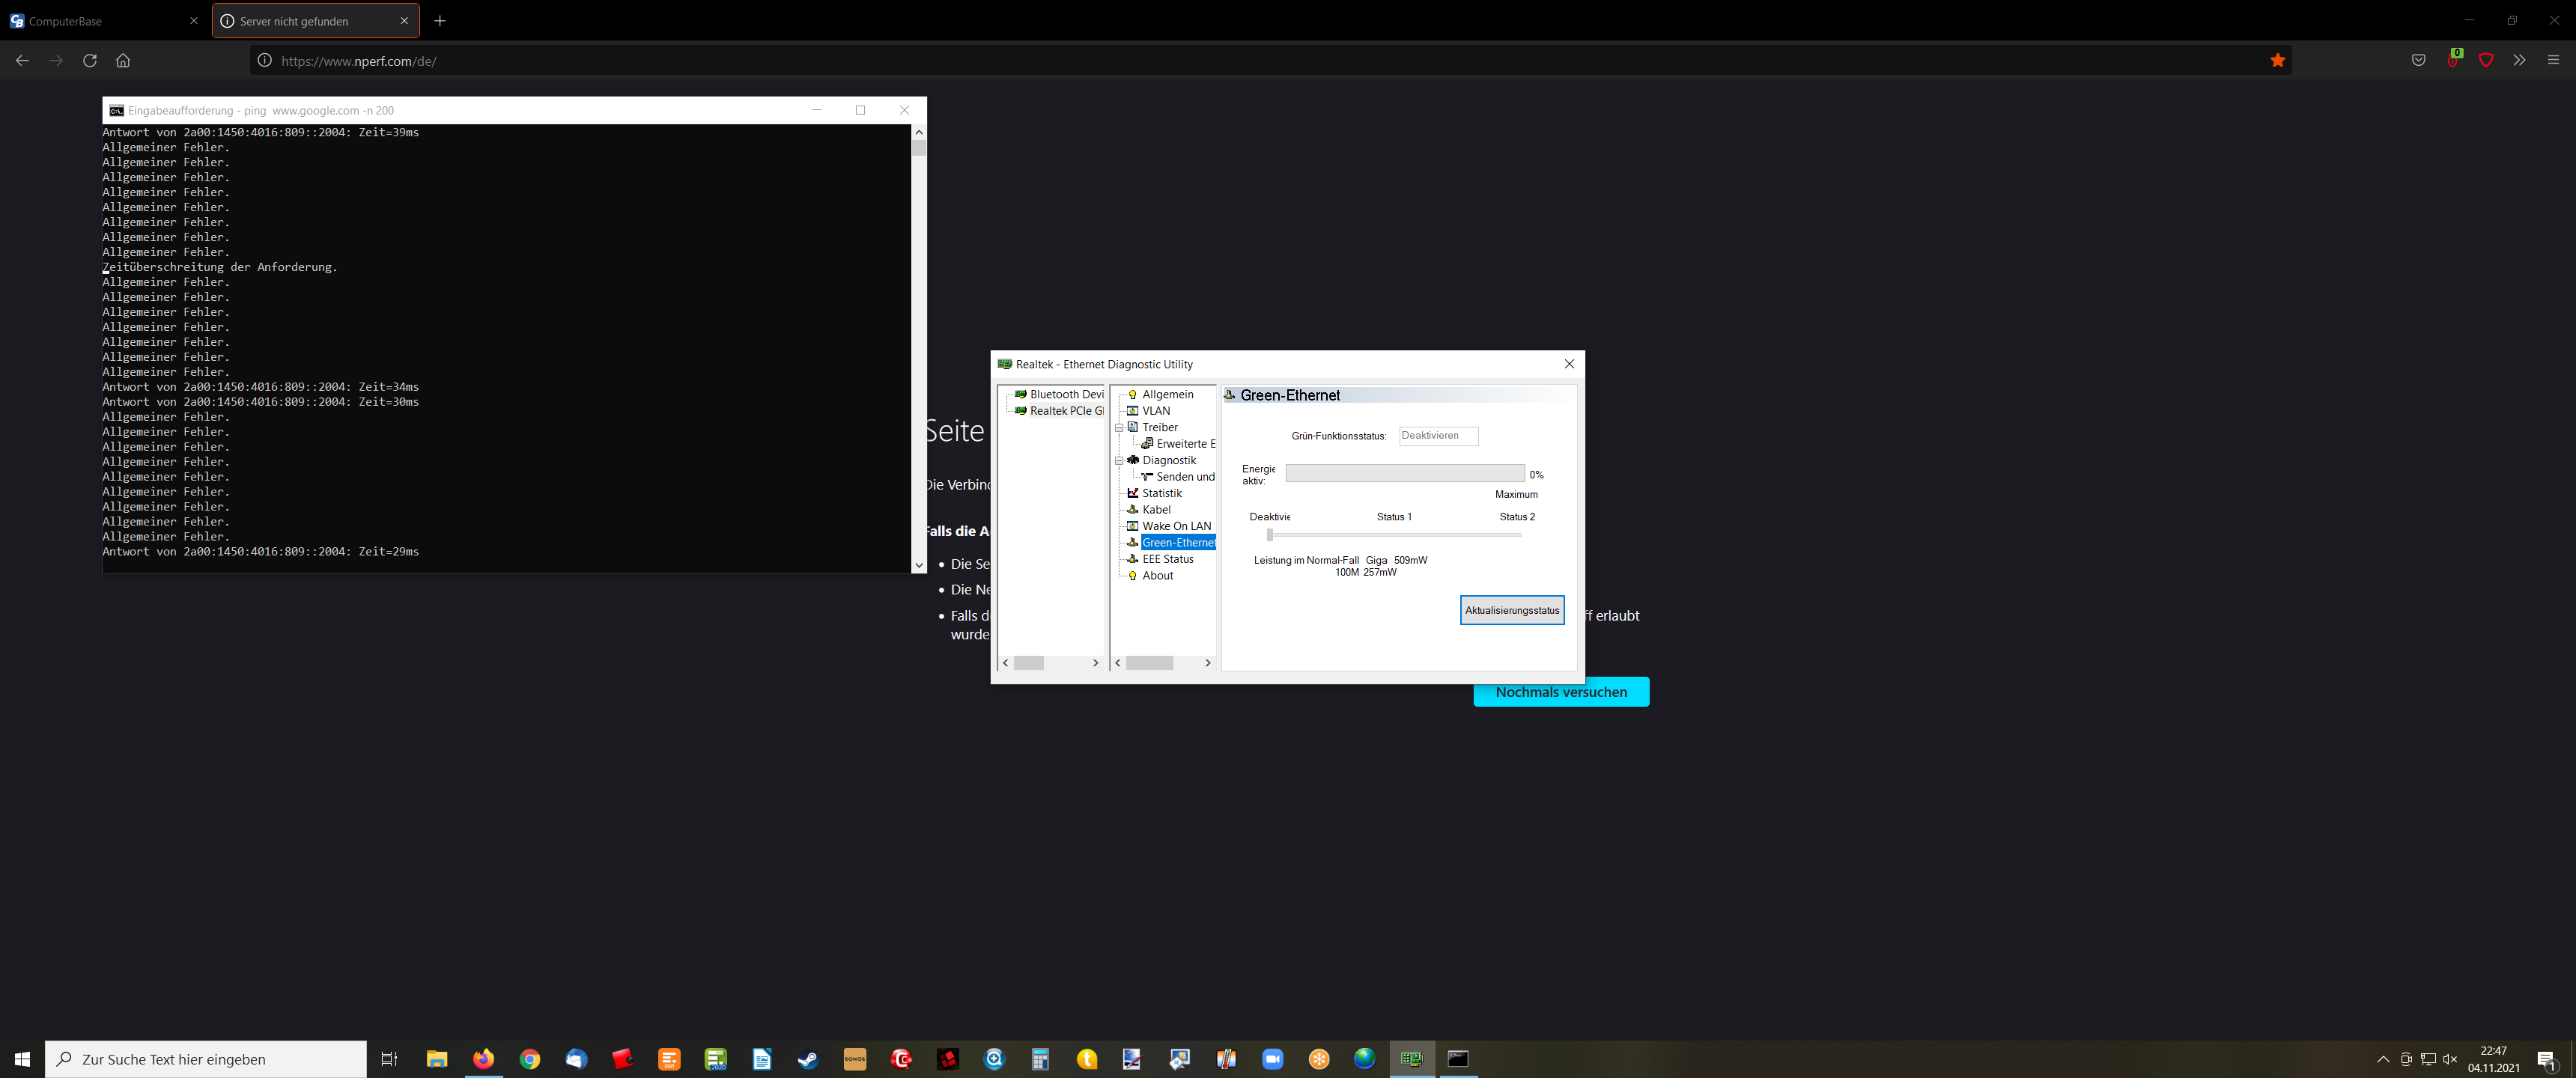Go to Firefox home page
Screen dimensions: 2576x1078
click(123, 61)
